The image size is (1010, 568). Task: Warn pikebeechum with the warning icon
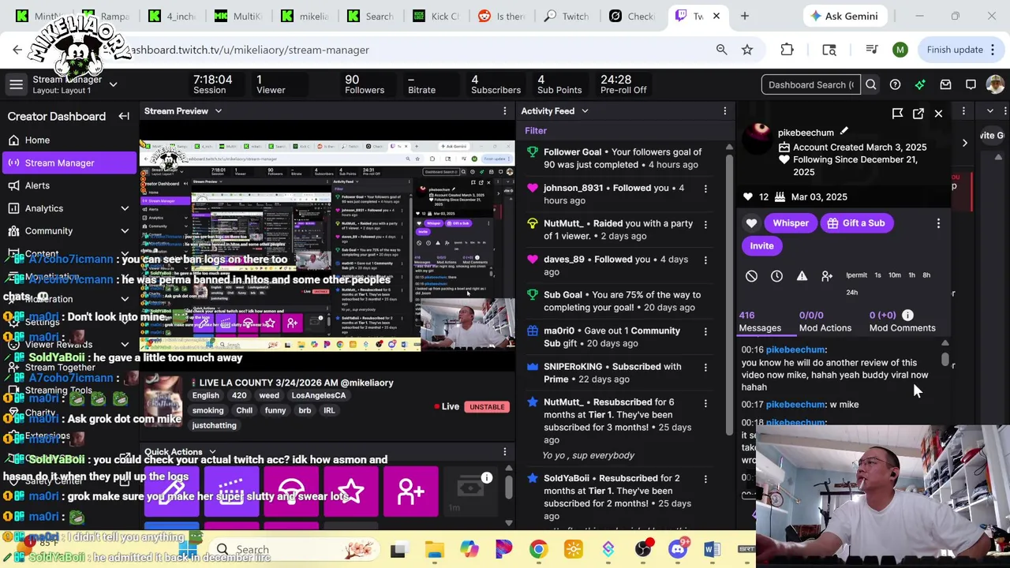802,276
